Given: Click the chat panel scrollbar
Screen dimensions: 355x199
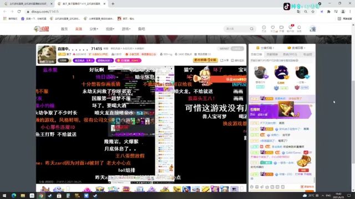Looking at the screenshot, I should [315, 180].
